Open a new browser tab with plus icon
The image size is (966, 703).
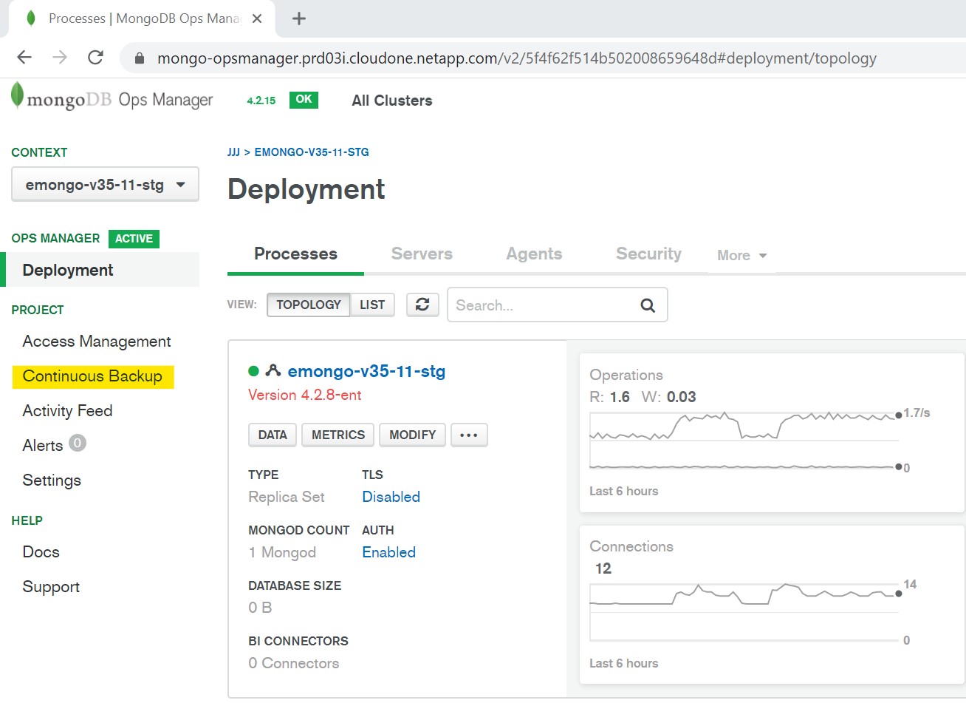point(299,18)
